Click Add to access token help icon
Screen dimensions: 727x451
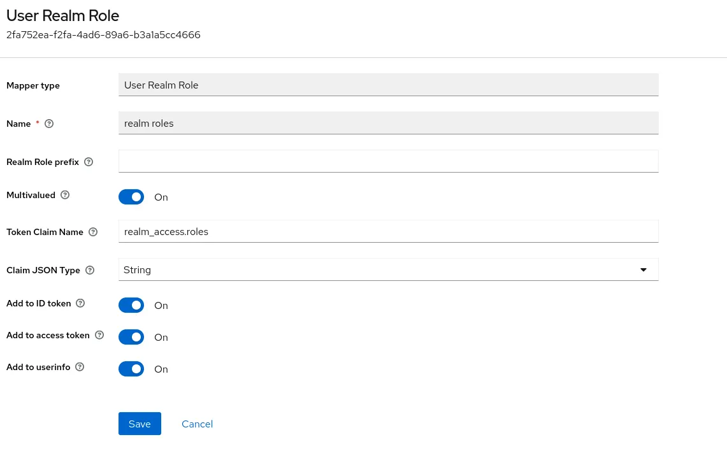tap(99, 335)
